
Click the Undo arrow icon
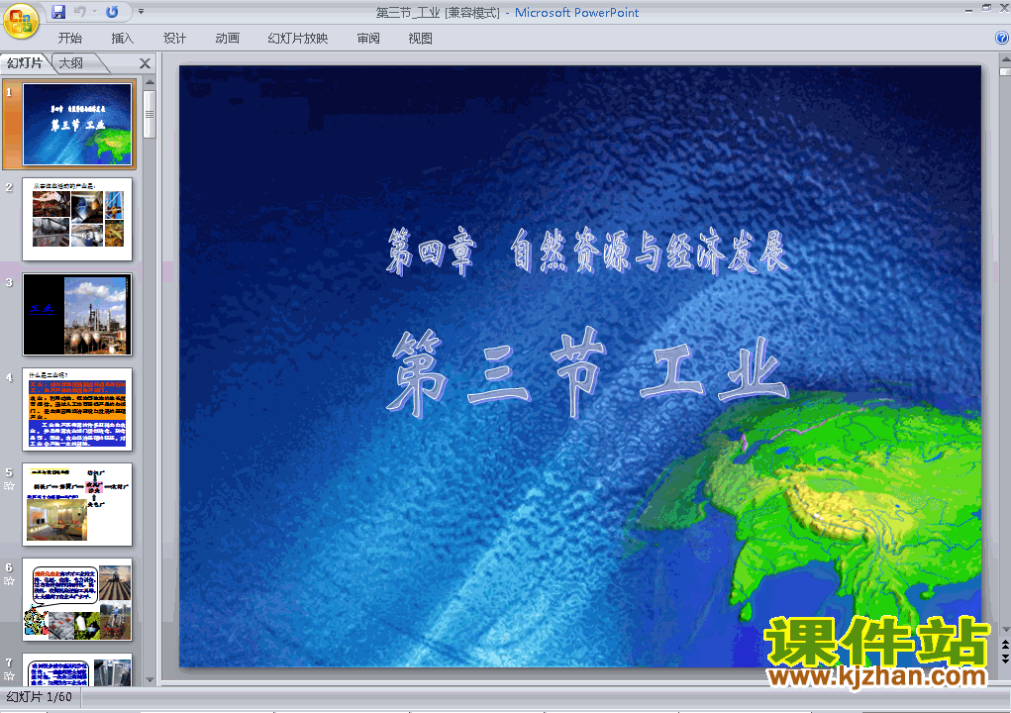[80, 12]
